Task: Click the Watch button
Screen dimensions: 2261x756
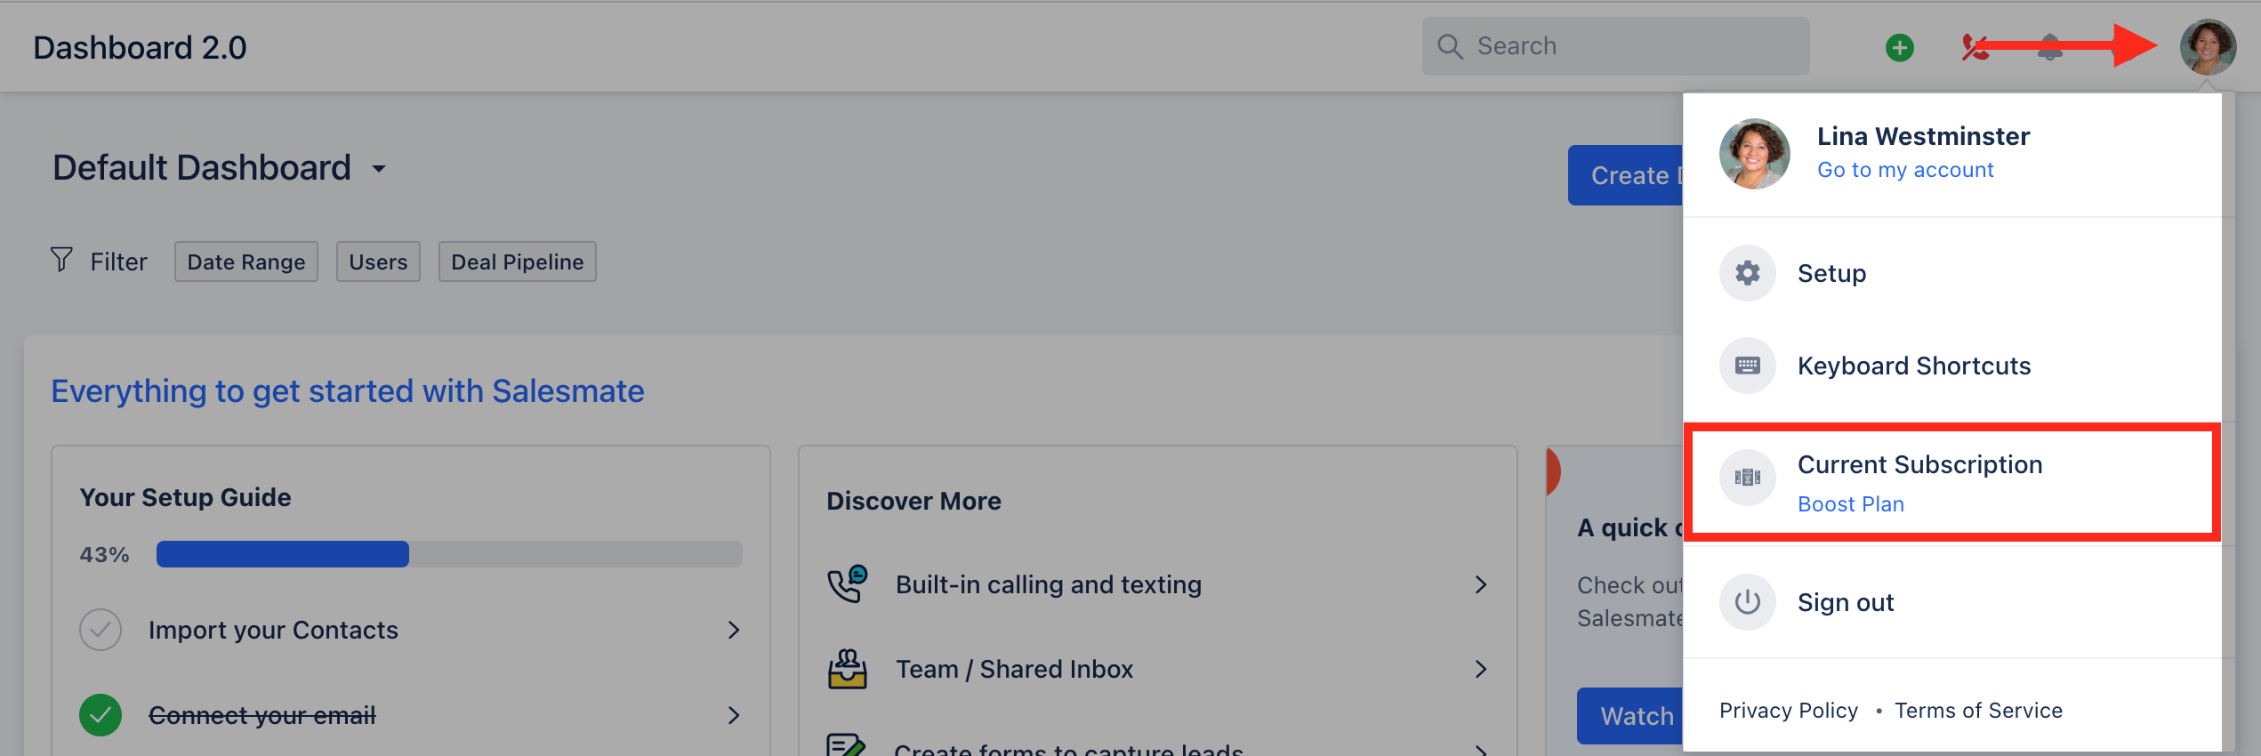Action: click(1630, 716)
